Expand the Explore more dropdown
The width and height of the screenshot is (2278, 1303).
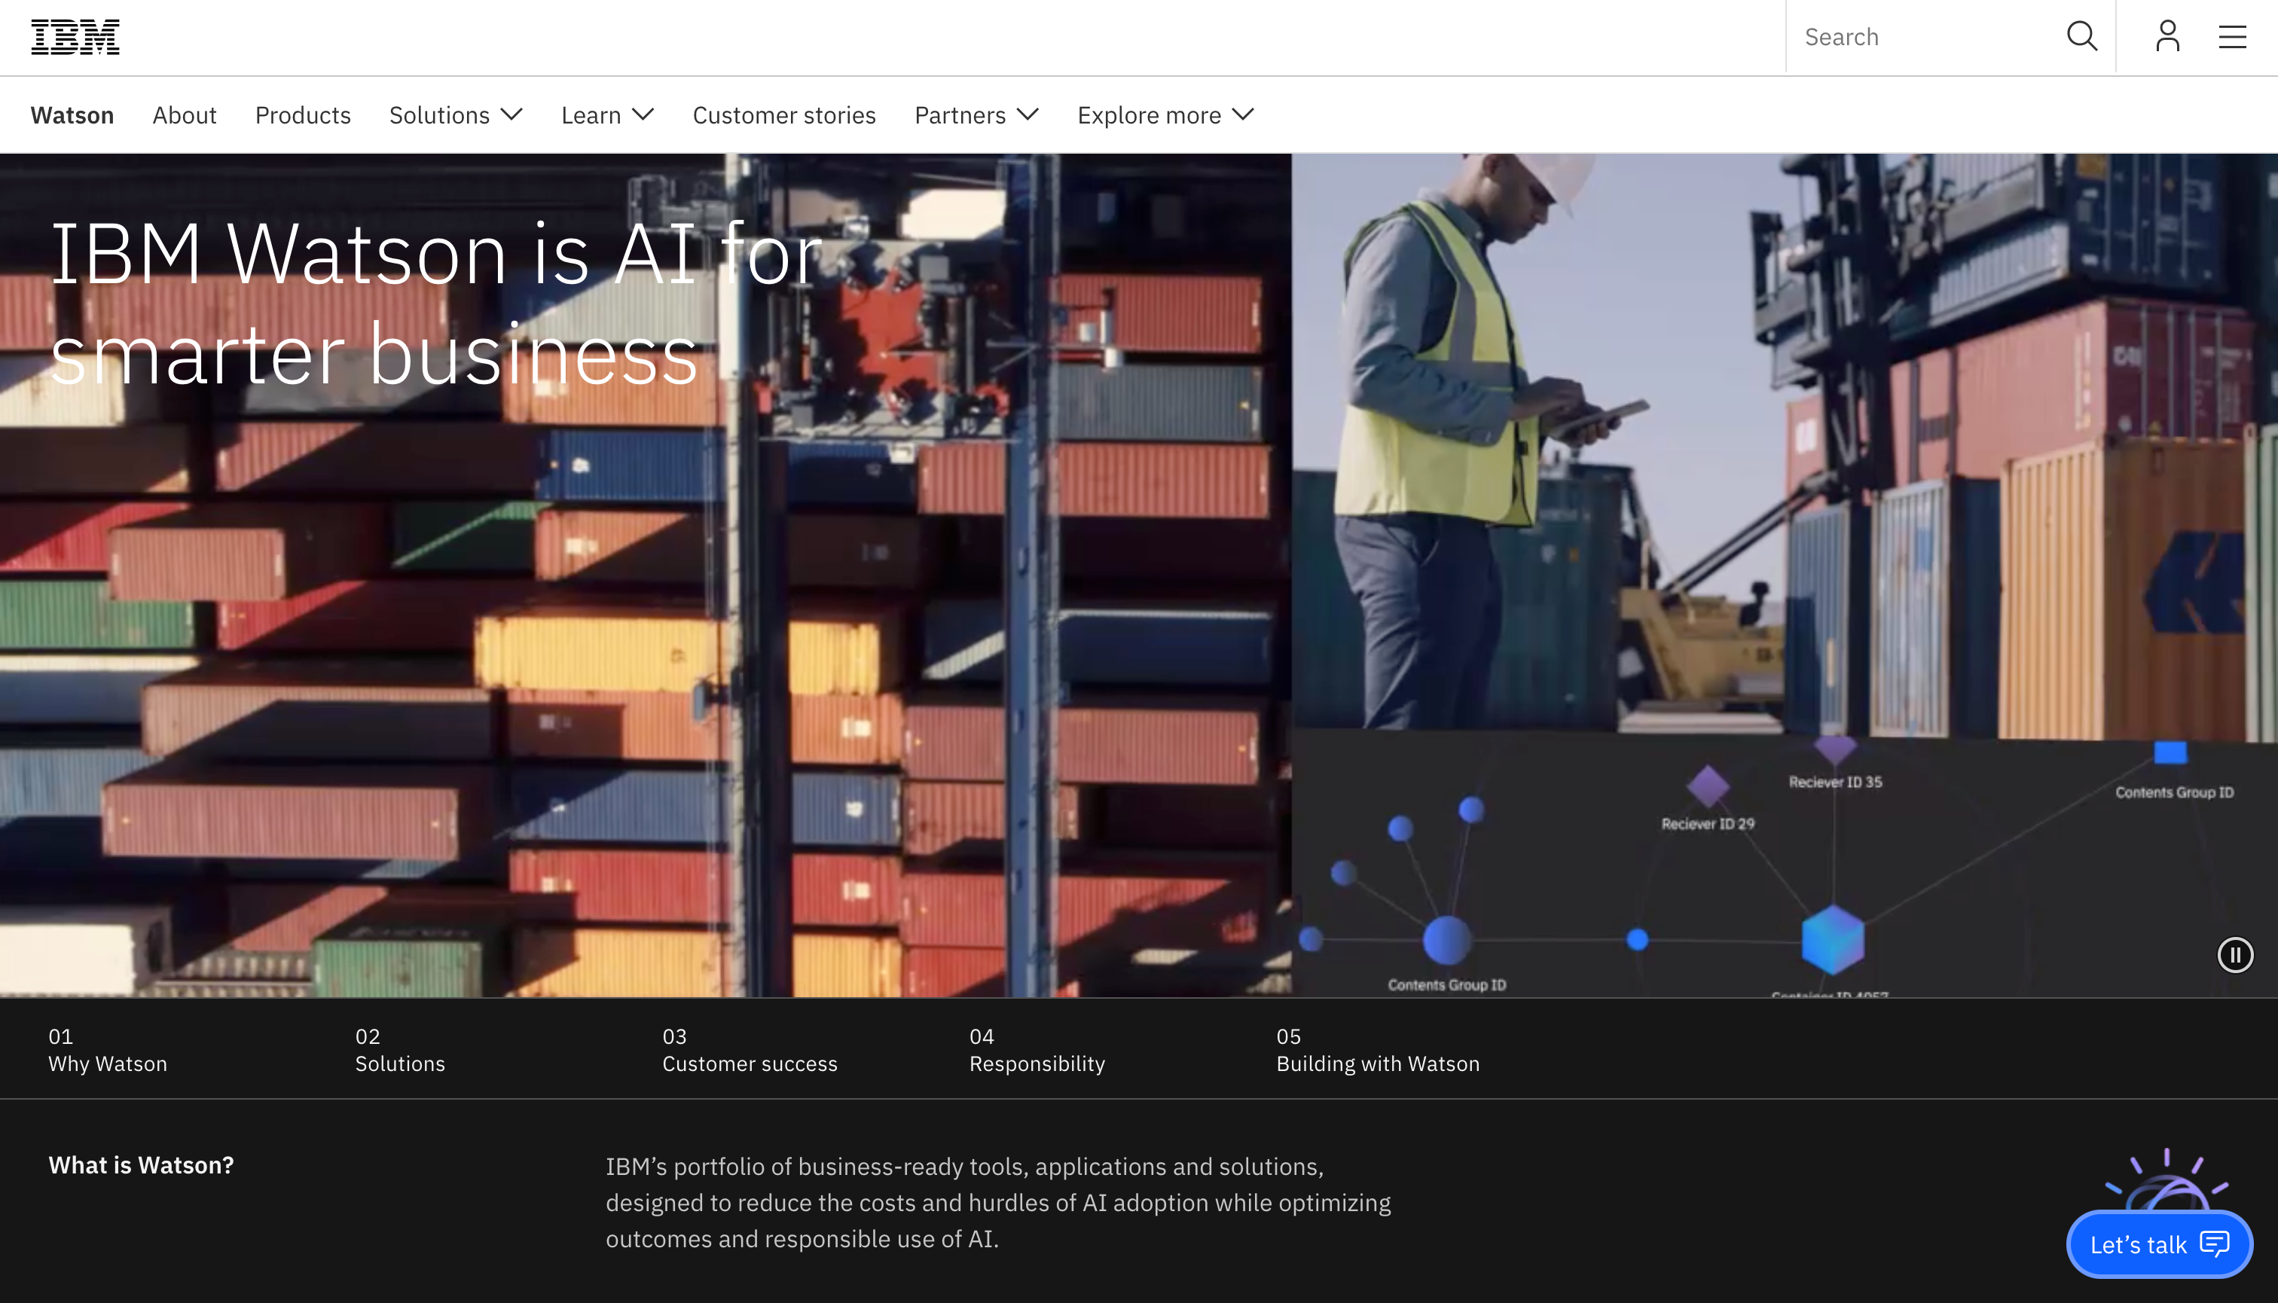[1165, 114]
